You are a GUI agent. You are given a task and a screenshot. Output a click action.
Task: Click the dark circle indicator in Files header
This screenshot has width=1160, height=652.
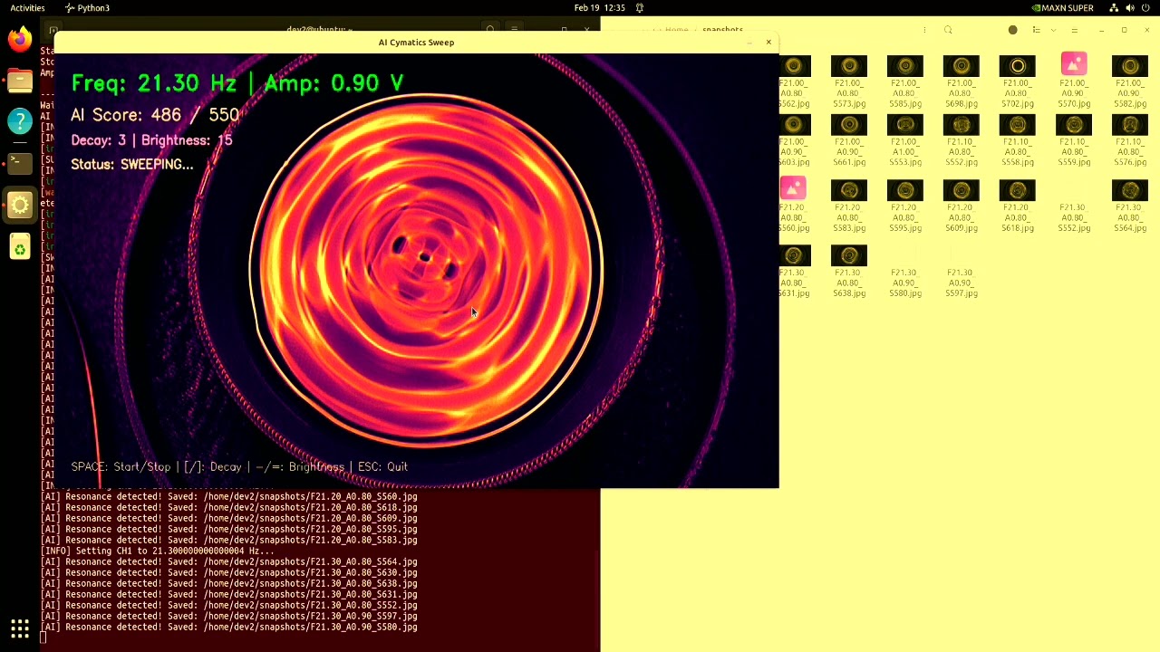1013,30
